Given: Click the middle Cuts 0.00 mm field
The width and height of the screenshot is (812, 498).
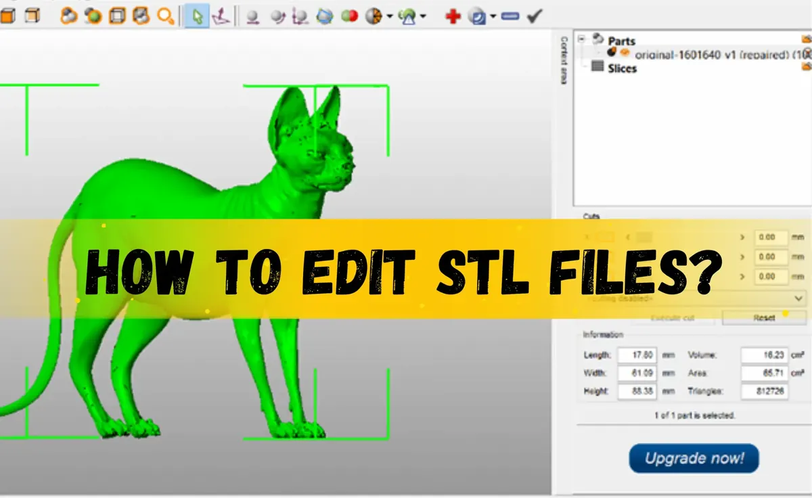Looking at the screenshot, I should tap(771, 257).
